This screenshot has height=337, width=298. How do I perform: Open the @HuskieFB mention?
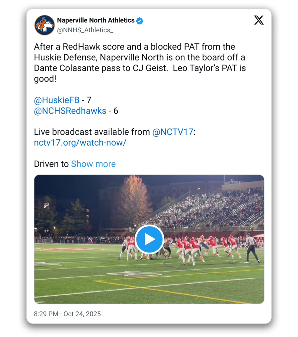click(57, 100)
